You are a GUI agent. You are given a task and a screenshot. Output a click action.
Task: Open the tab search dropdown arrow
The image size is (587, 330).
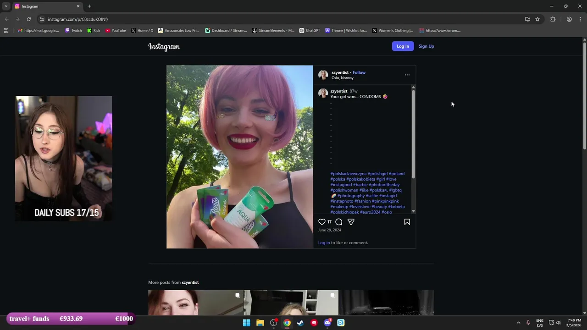tap(6, 6)
